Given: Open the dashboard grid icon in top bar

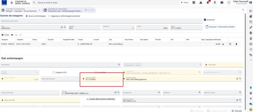Looking at the screenshot, I should coord(194,3).
